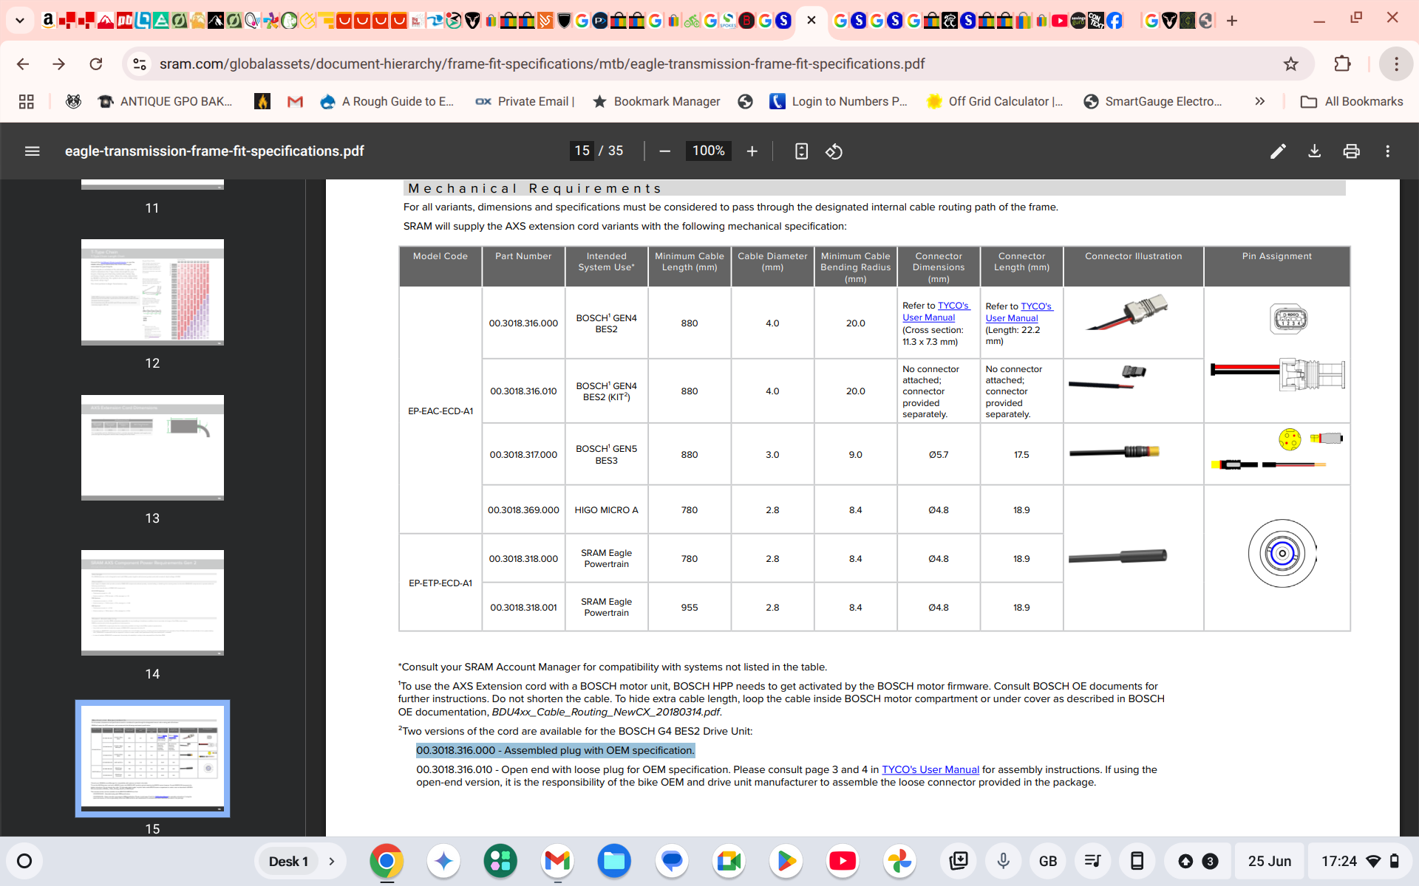
Task: Open the Private Email bookmark
Action: coord(525,101)
